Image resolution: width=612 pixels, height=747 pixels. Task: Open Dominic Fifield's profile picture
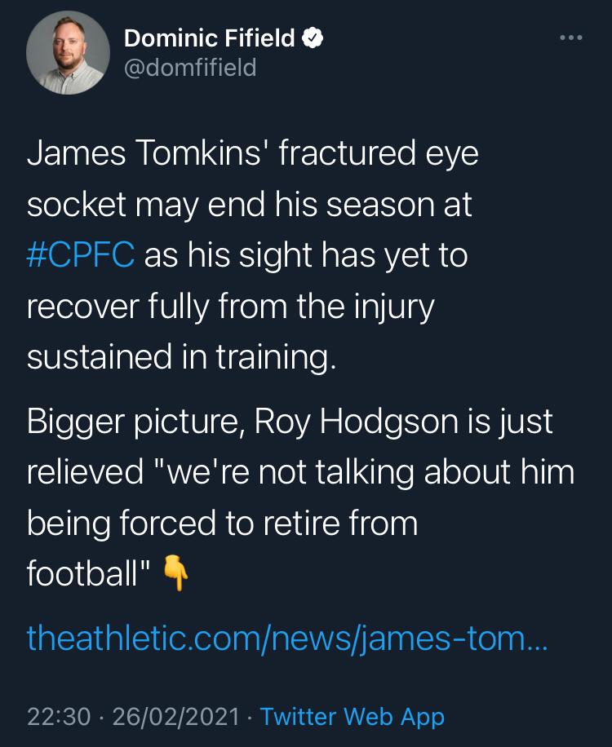(x=68, y=52)
